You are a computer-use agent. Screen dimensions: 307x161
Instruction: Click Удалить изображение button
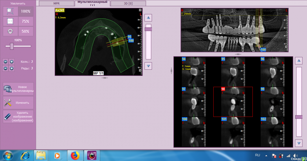pos(18,117)
